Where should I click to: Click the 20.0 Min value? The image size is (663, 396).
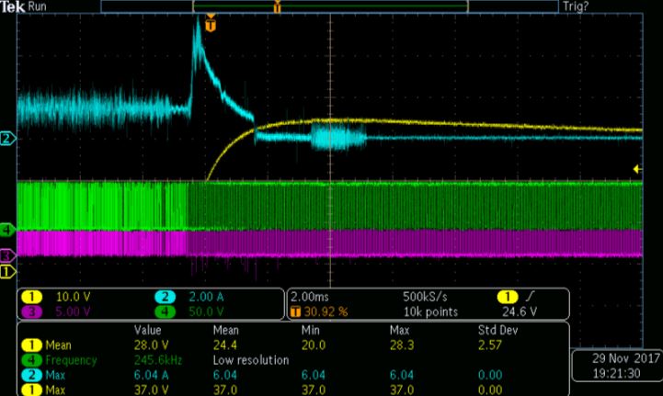click(x=314, y=345)
